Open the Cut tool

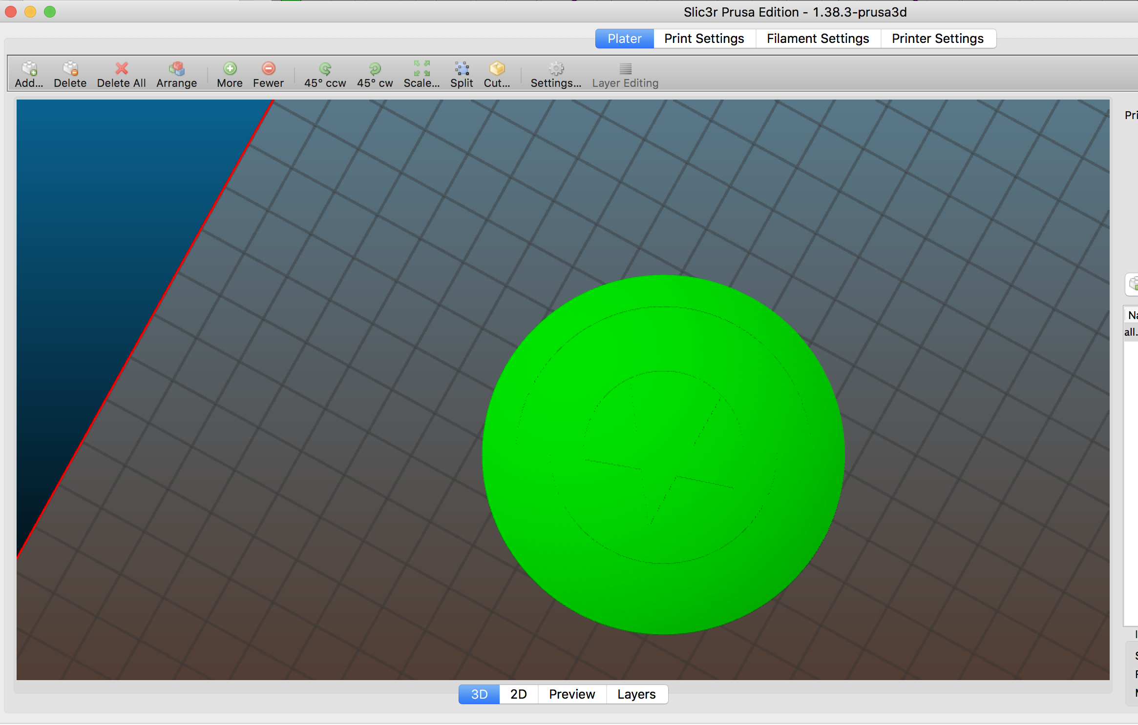496,74
